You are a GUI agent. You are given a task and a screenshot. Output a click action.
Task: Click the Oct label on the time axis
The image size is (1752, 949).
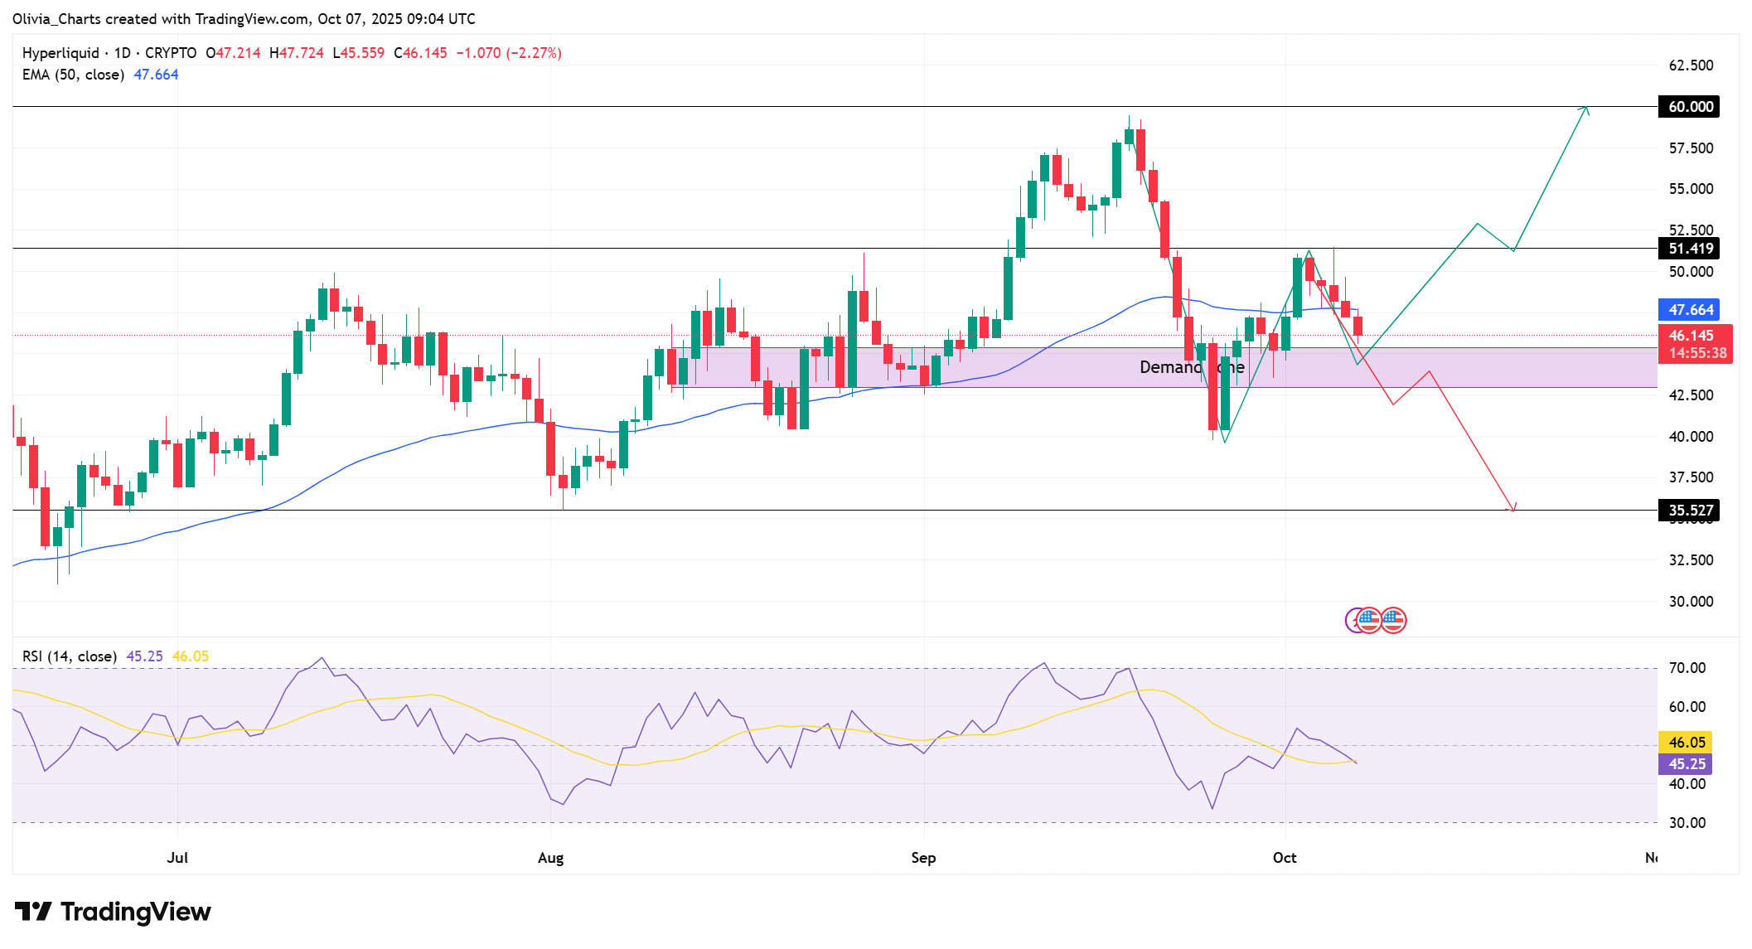pyautogui.click(x=1285, y=858)
